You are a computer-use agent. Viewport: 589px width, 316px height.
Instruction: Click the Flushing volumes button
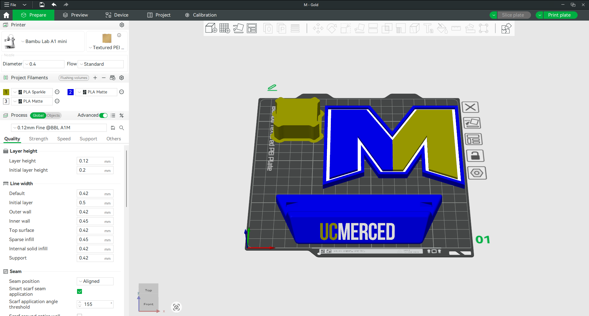tap(74, 78)
